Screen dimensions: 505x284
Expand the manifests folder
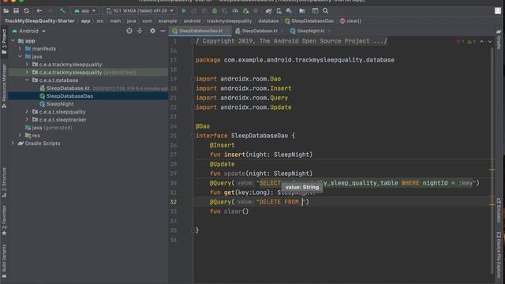(20, 49)
